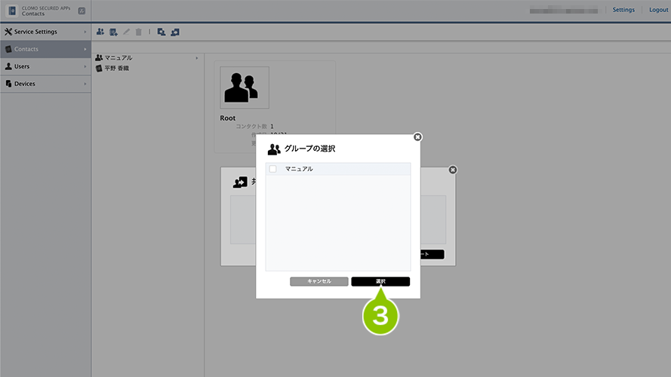671x377 pixels.
Task: Click the blurred account name in header
Action: click(564, 11)
